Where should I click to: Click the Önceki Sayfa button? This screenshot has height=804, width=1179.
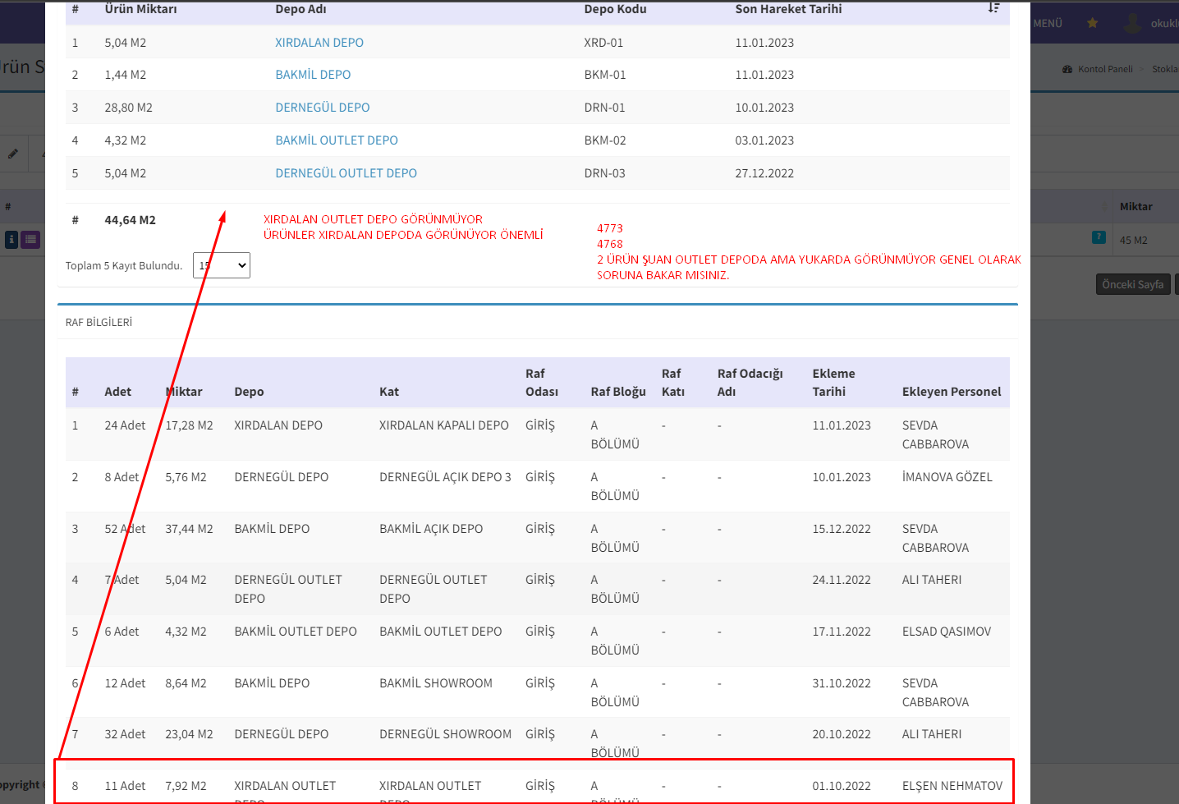coord(1132,285)
